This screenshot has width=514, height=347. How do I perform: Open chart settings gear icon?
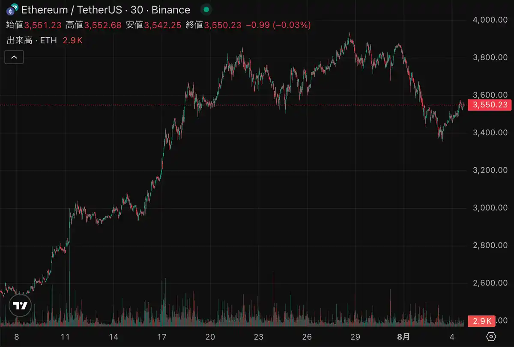pos(491,337)
